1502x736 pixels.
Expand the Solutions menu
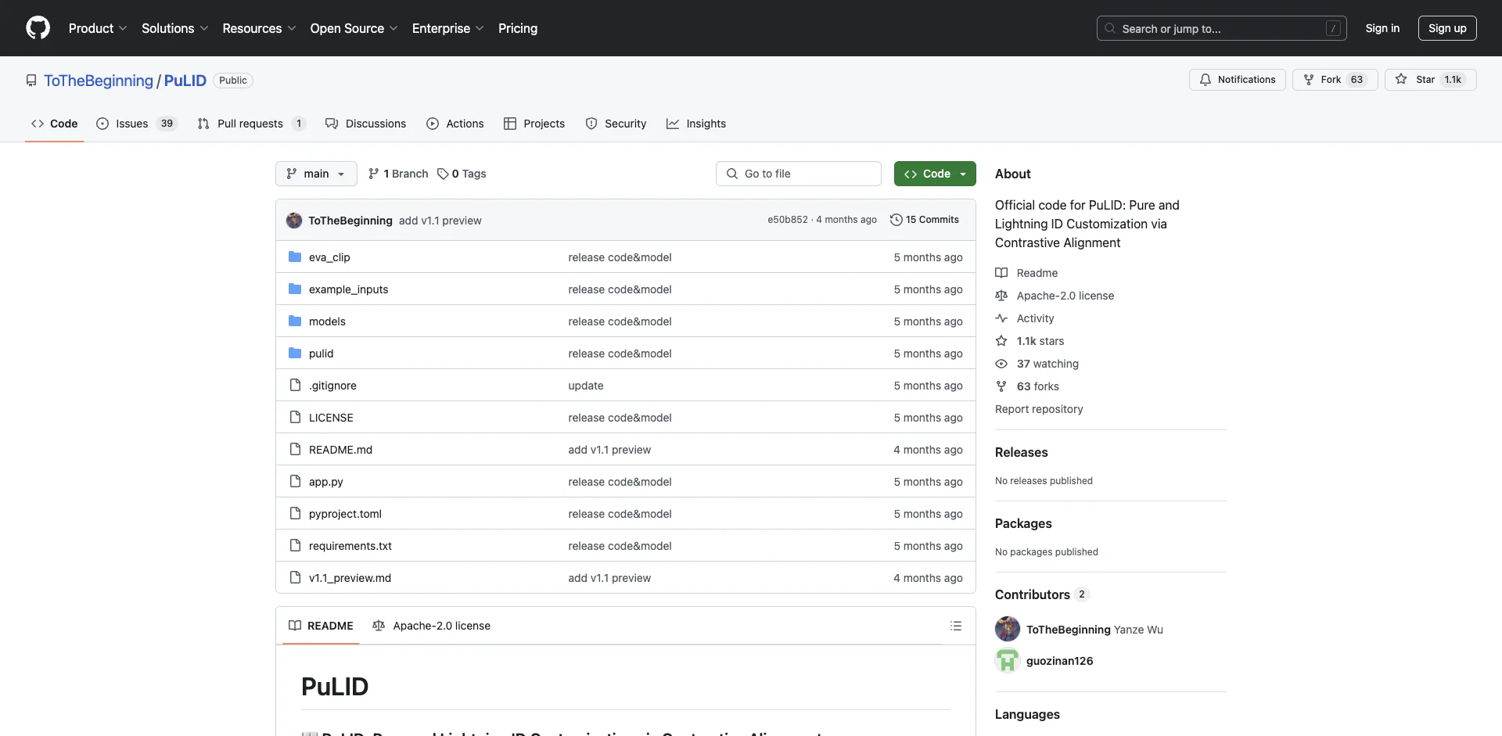(175, 28)
